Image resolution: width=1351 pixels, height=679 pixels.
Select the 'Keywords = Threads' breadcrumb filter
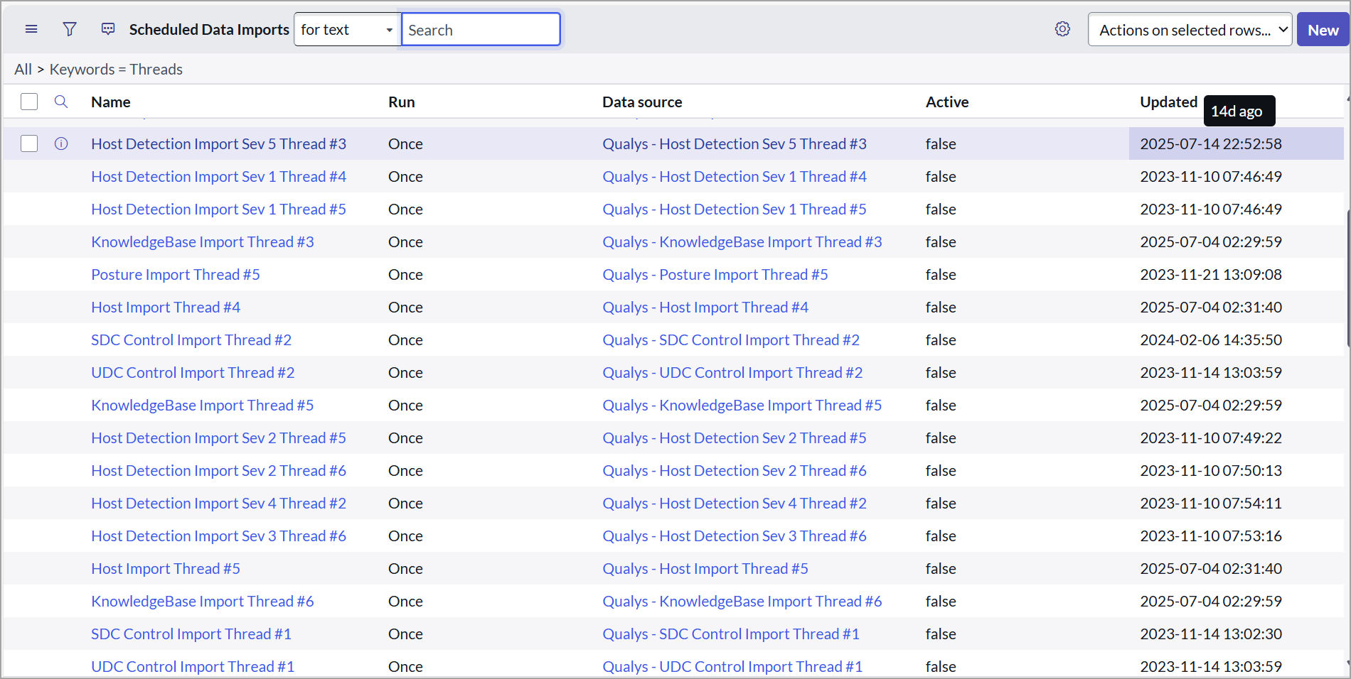click(116, 69)
